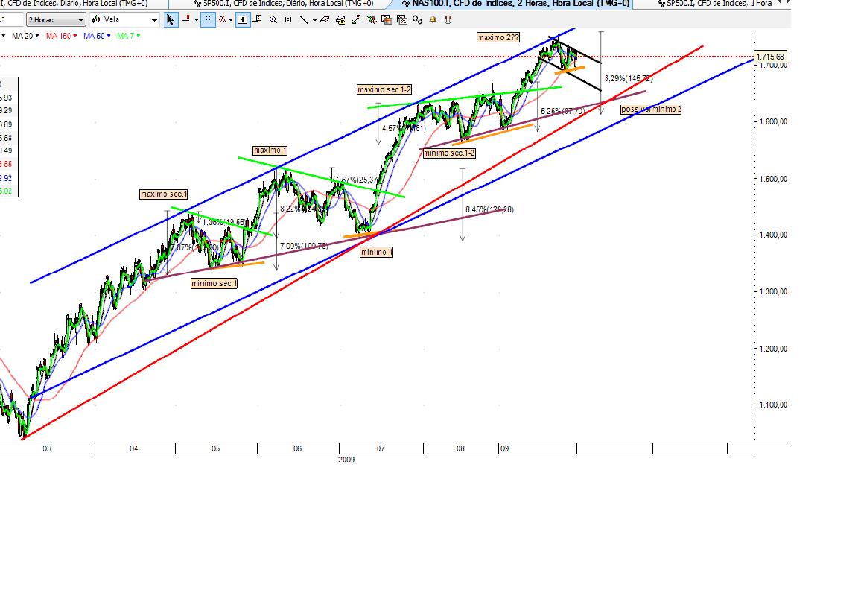
Task: Toggle the magnet snap icon
Action: click(x=448, y=19)
